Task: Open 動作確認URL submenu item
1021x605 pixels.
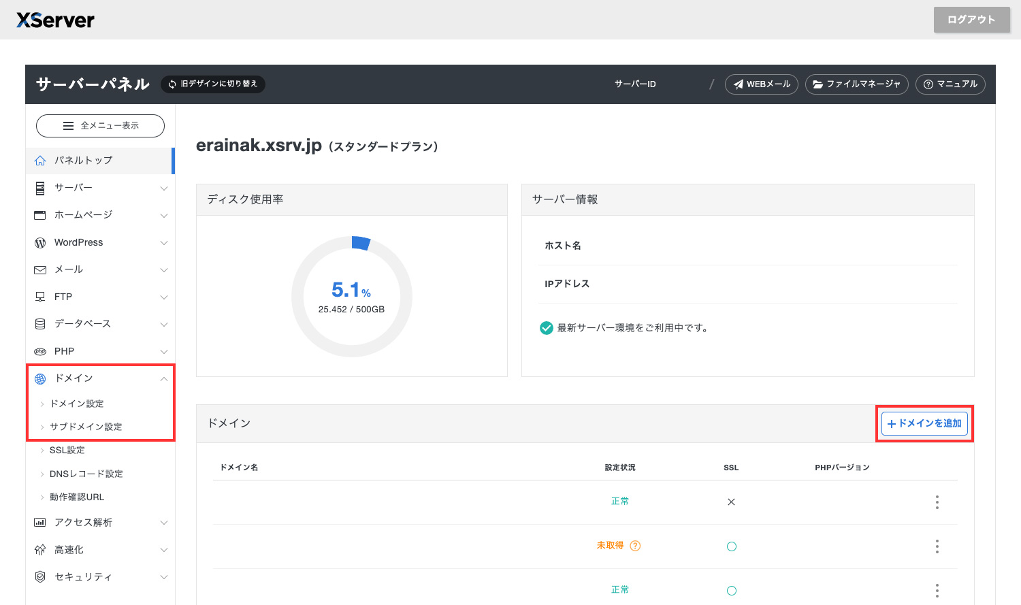Action: 77,497
